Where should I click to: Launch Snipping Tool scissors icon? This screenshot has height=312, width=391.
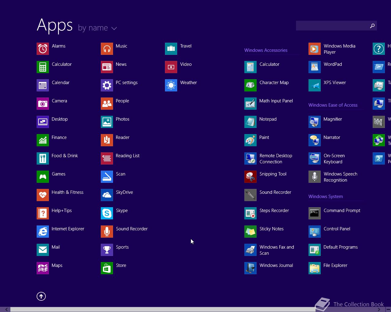[250, 177]
